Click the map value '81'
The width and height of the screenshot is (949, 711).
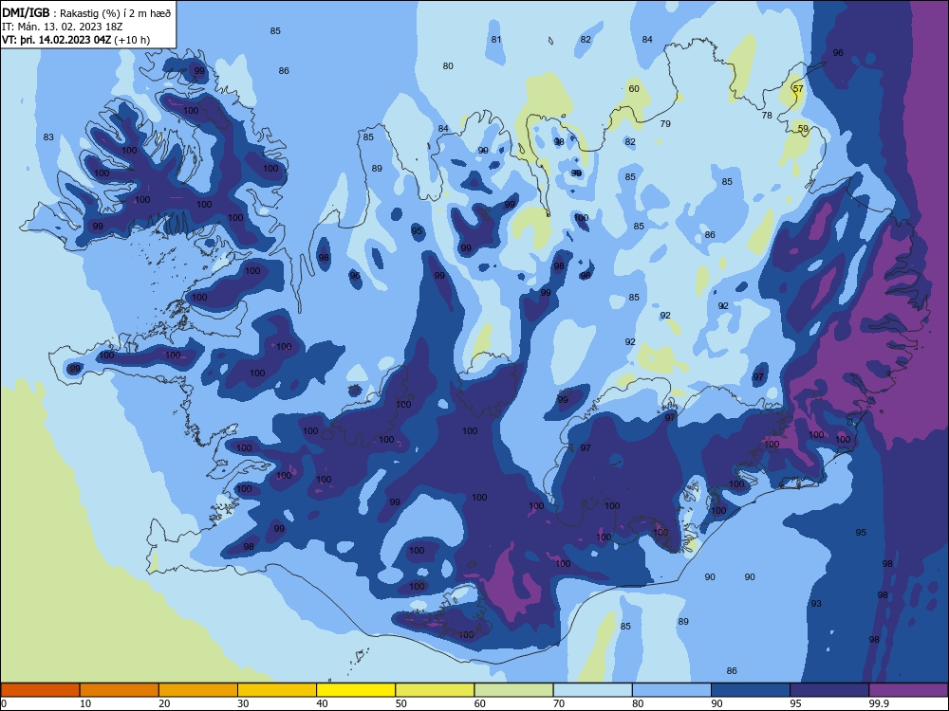pos(496,40)
